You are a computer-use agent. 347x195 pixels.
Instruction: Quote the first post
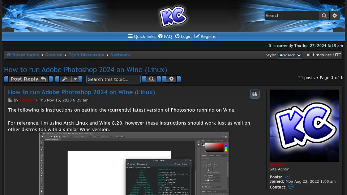point(255,94)
